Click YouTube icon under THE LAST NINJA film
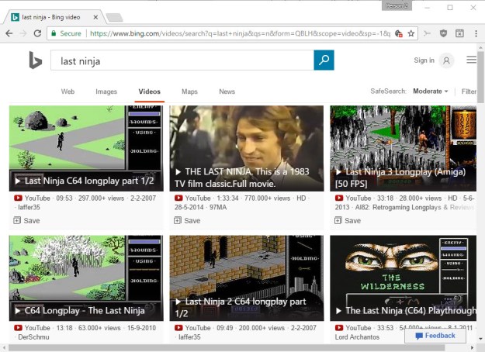 pos(178,198)
